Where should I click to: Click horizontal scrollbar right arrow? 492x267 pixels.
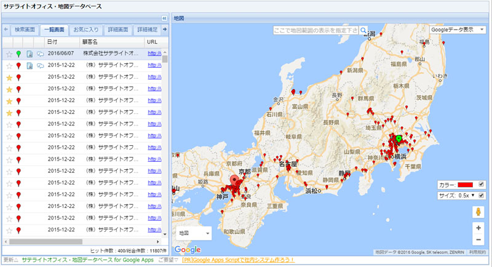[x=158, y=242]
